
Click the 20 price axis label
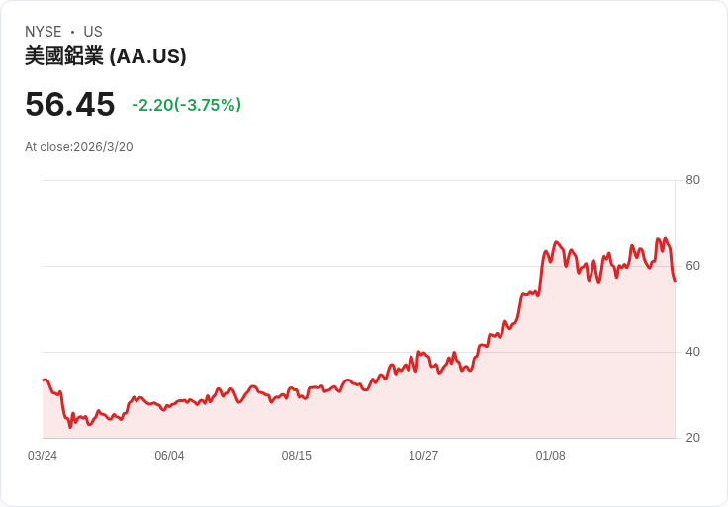692,438
